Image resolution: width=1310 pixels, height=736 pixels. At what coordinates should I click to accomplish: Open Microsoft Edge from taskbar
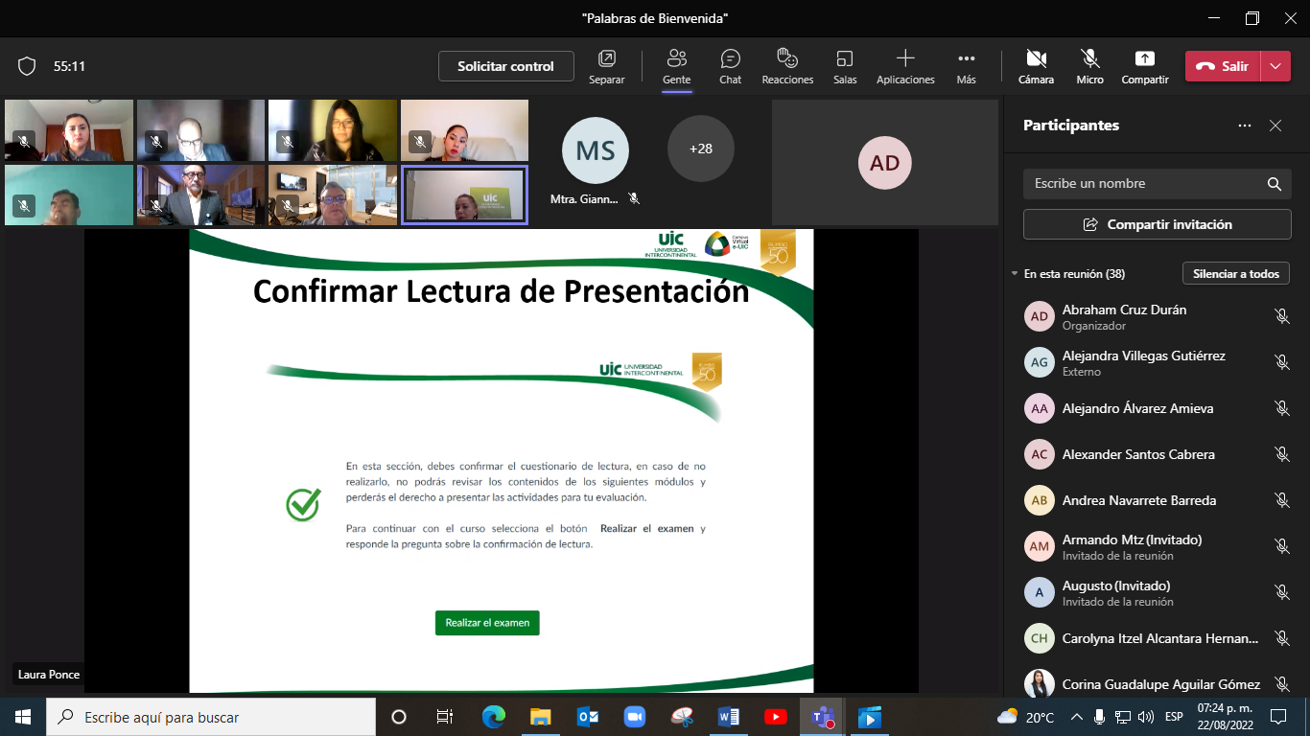[493, 717]
